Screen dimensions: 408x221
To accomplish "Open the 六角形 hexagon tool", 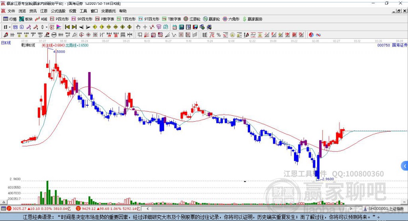I will pyautogui.click(x=231, y=19).
